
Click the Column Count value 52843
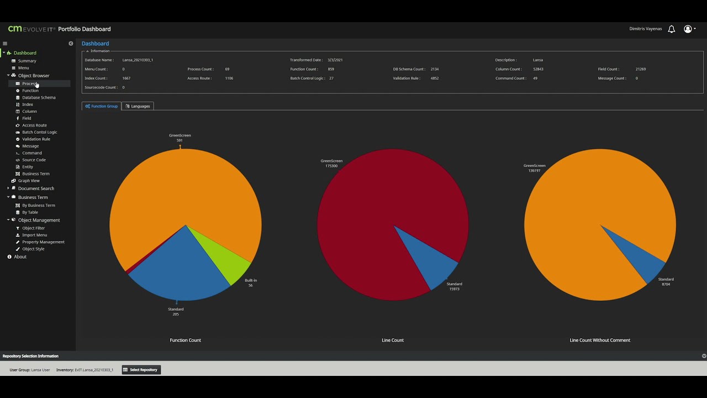pyautogui.click(x=538, y=69)
